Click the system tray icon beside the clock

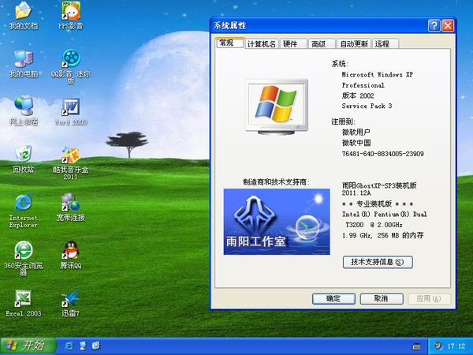pos(438,346)
